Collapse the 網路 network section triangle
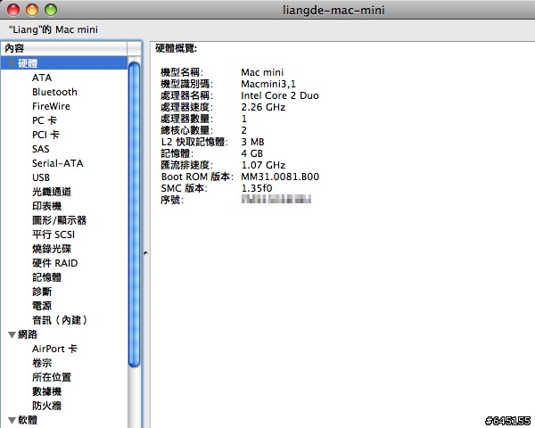 tap(12, 335)
